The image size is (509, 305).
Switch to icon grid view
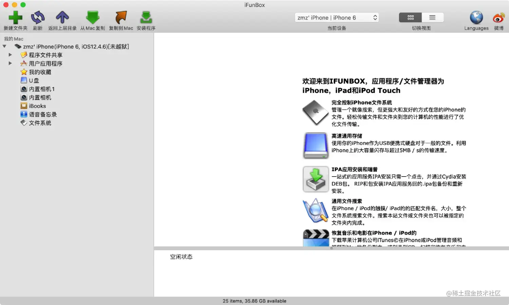click(410, 17)
